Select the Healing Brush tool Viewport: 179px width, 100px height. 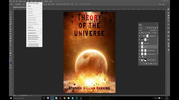(11, 24)
